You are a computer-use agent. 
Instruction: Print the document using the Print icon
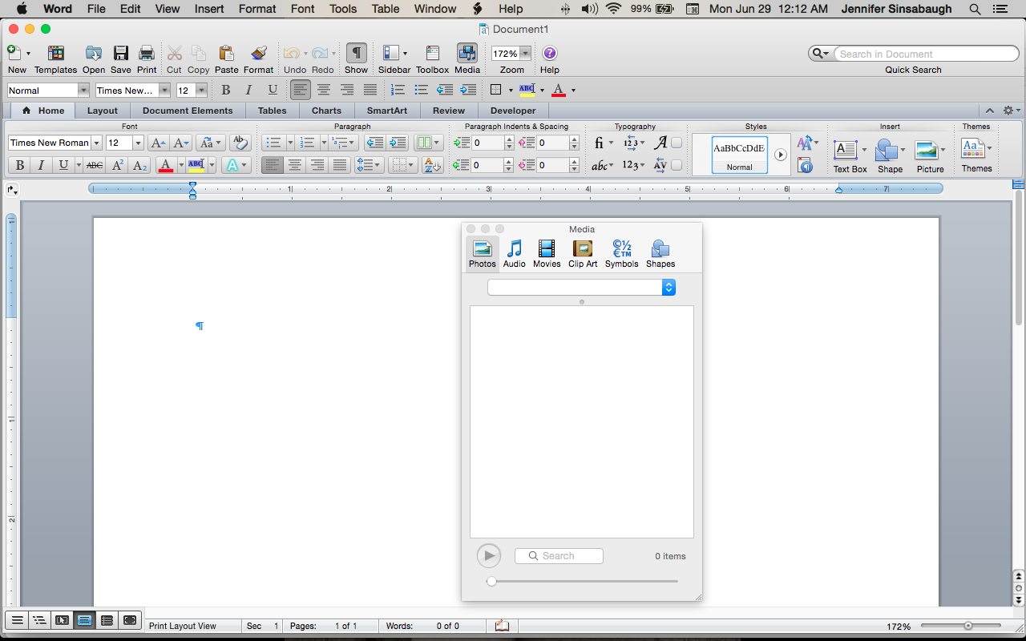tap(147, 54)
